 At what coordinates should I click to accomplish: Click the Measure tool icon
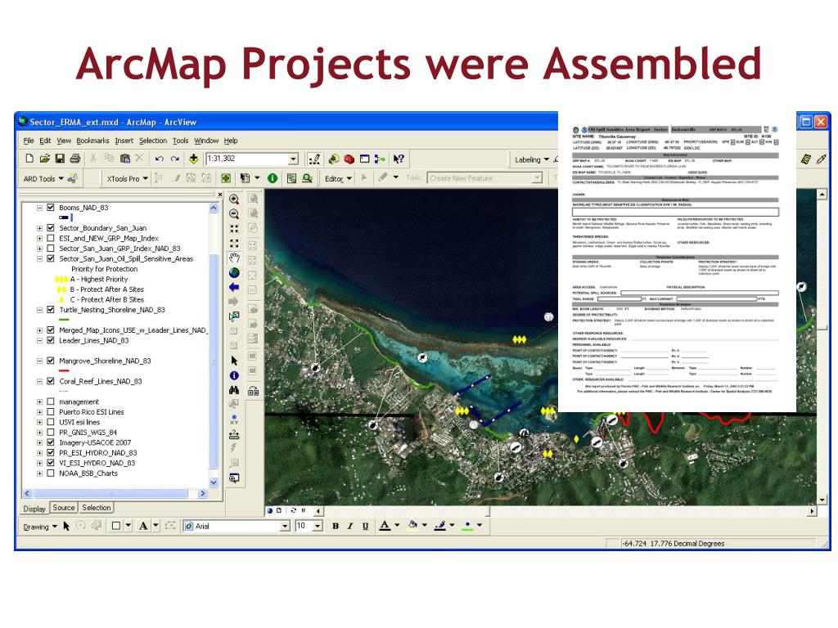[x=234, y=434]
